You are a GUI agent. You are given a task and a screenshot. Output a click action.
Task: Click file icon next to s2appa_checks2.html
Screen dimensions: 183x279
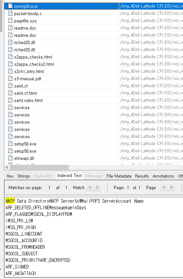[10, 64]
